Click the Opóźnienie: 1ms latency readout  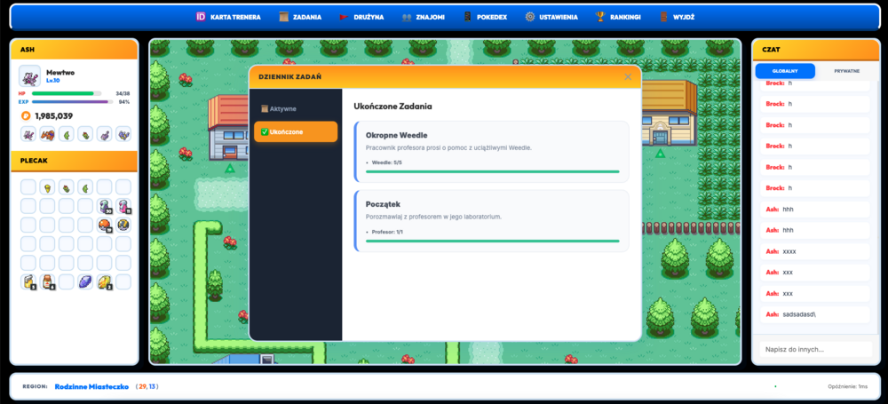pyautogui.click(x=847, y=386)
